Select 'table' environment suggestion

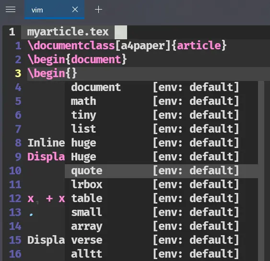coord(161,199)
